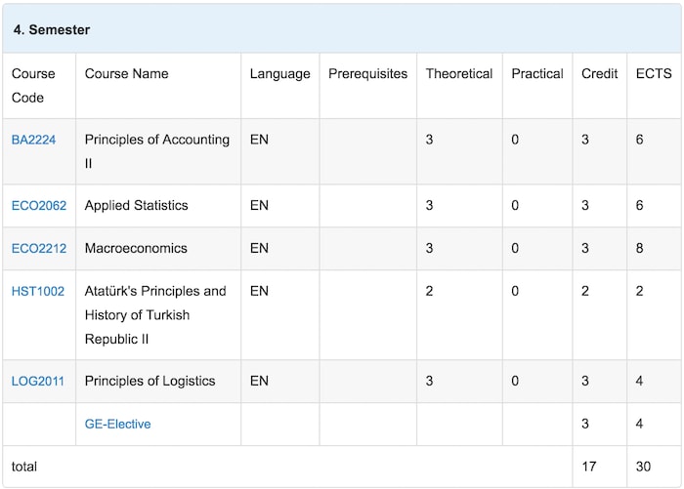Open the BA2224 course code link
The height and width of the screenshot is (489, 684).
33,140
